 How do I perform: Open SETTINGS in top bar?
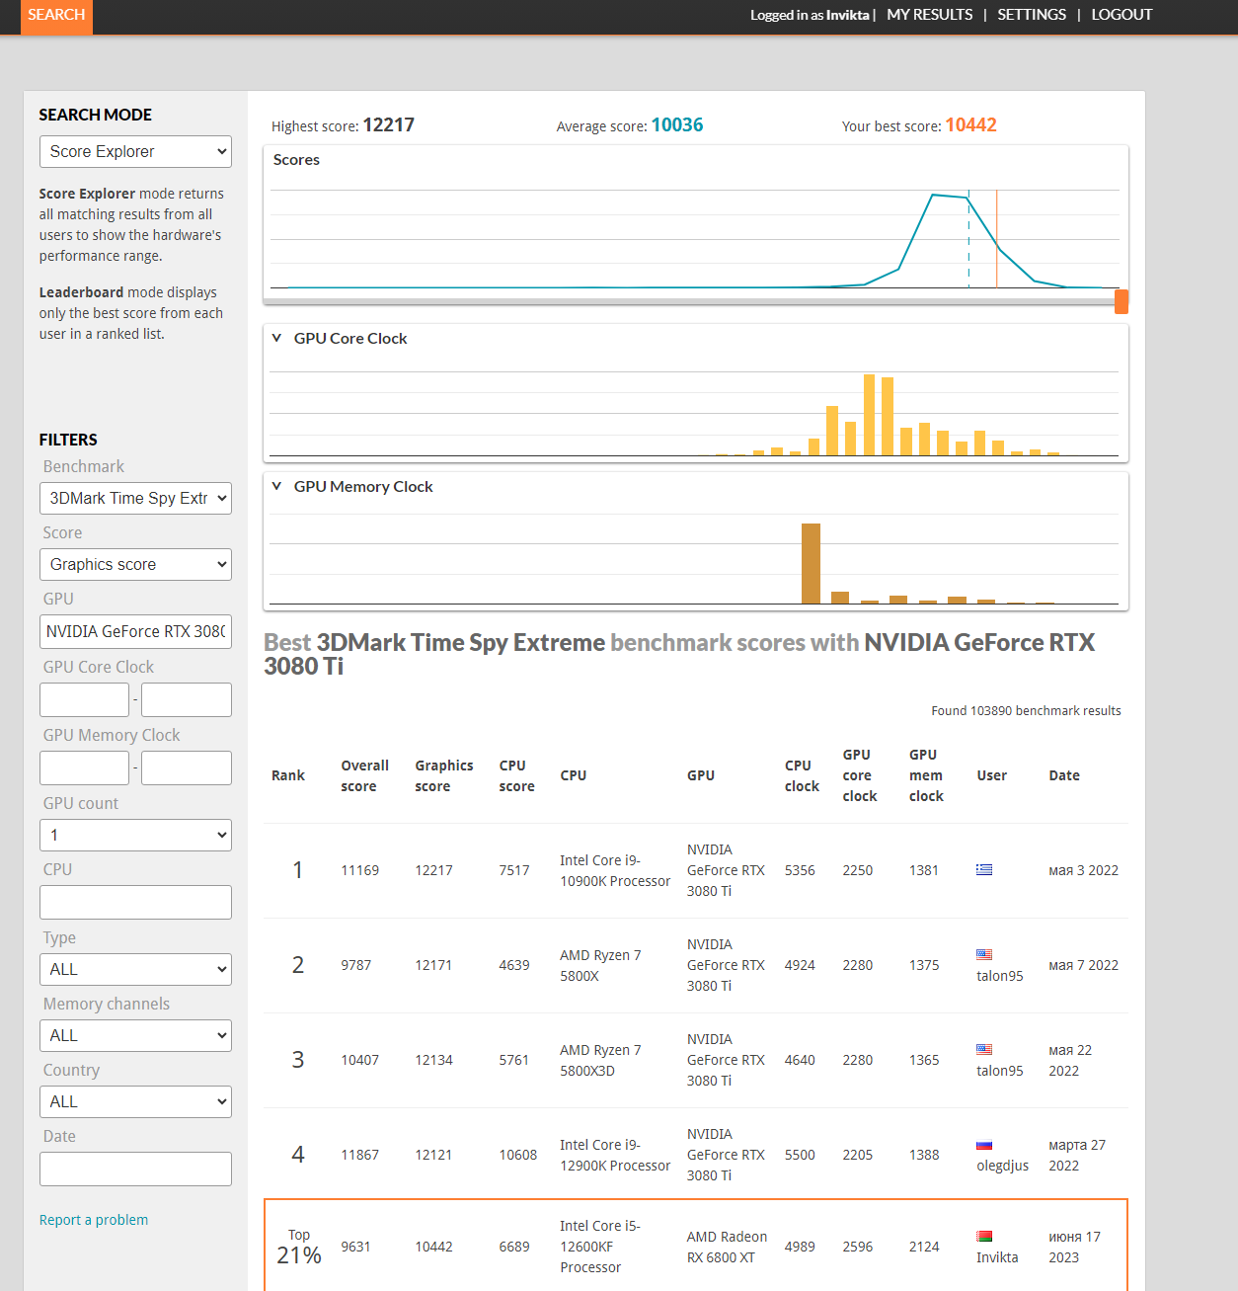(x=1032, y=15)
